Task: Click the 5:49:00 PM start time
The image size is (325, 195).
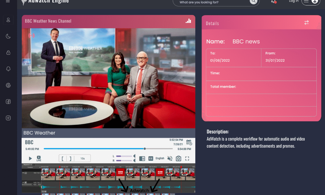Action: click(x=32, y=149)
